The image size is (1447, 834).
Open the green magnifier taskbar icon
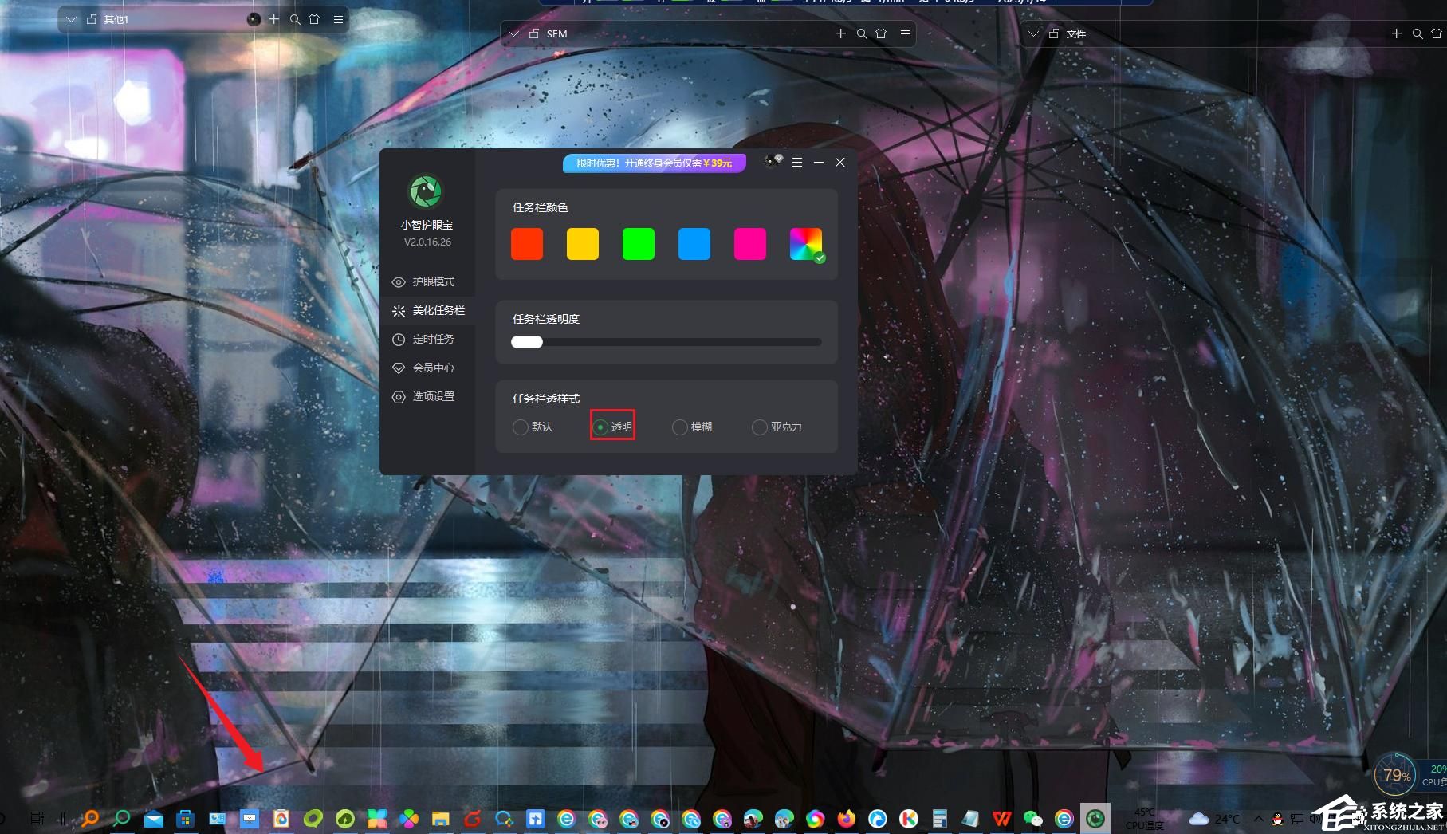tap(121, 819)
